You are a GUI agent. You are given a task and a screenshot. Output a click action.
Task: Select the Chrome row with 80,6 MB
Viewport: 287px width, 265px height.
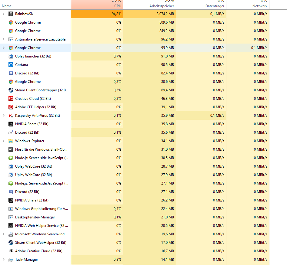tap(135, 82)
